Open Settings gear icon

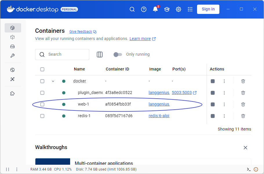pyautogui.click(x=179, y=9)
